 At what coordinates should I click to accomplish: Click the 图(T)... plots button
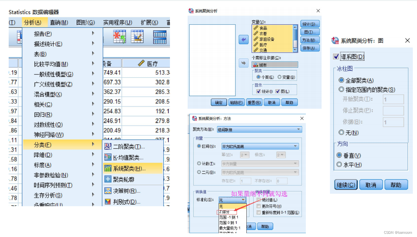coord(310,32)
